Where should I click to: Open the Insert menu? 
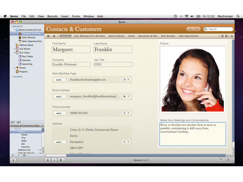point(65,16)
